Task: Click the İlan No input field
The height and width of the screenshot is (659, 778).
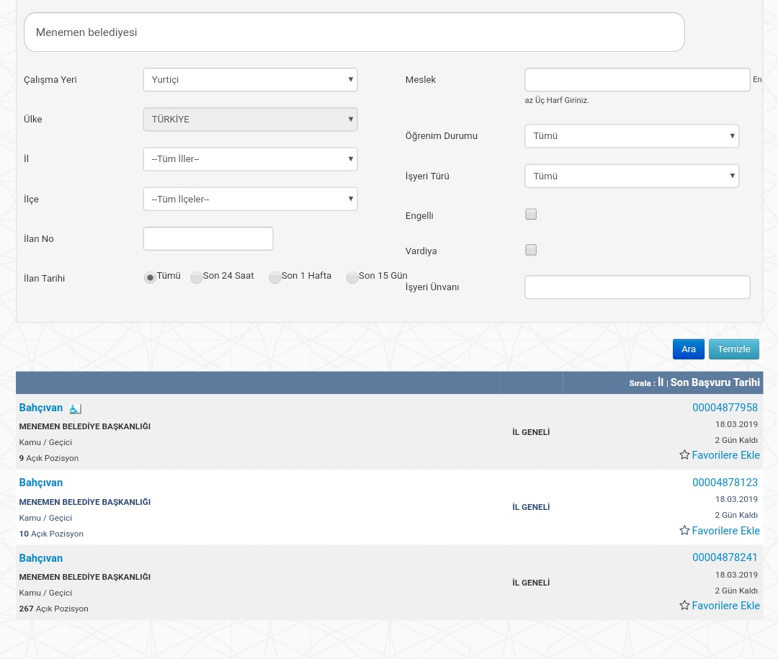Action: 208,238
